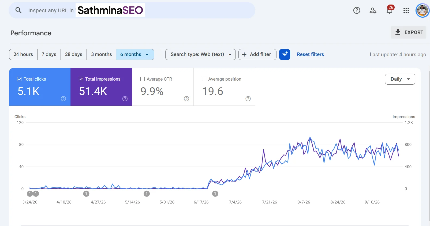Click the first annotation marker at 3/24/26
Viewport: 430px width, 226px height.
pos(30,194)
